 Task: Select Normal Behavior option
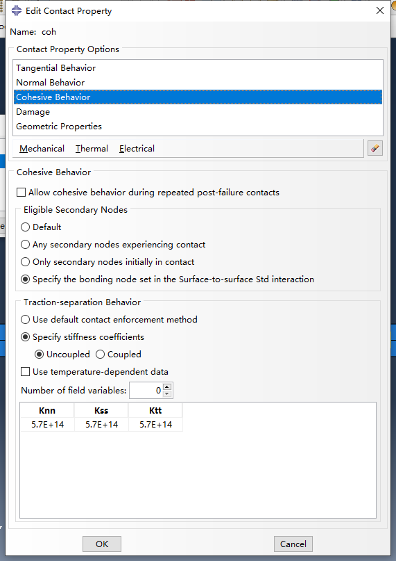tap(198, 83)
